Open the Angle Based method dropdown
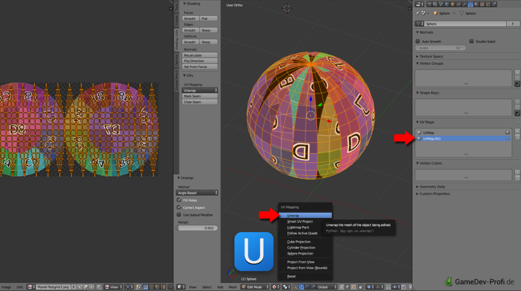Image resolution: width=521 pixels, height=291 pixels. (197, 193)
